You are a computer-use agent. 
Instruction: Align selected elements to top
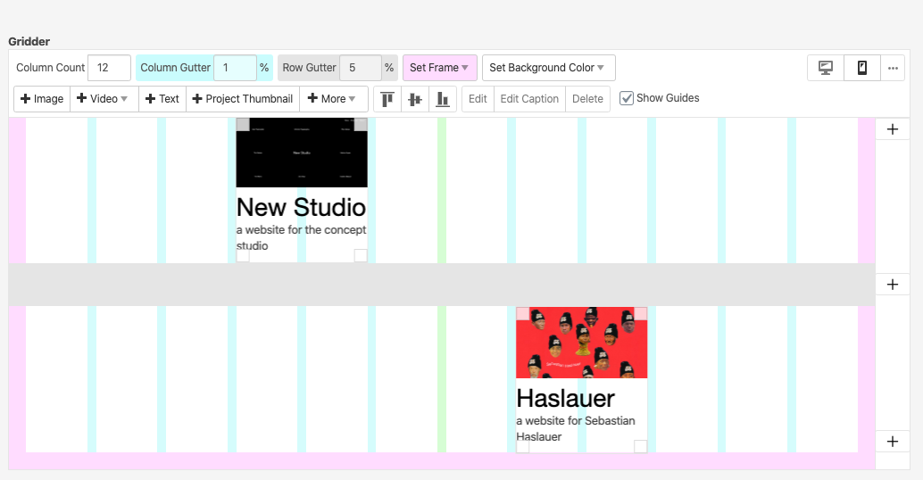pos(387,99)
